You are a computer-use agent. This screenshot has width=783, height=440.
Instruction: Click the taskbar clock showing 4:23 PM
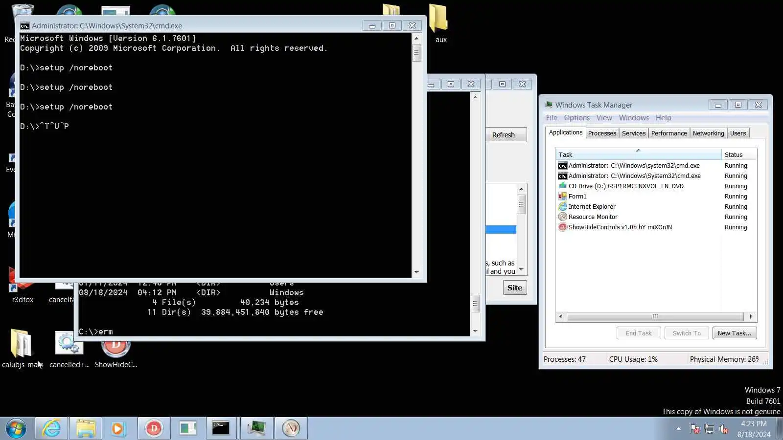754,429
